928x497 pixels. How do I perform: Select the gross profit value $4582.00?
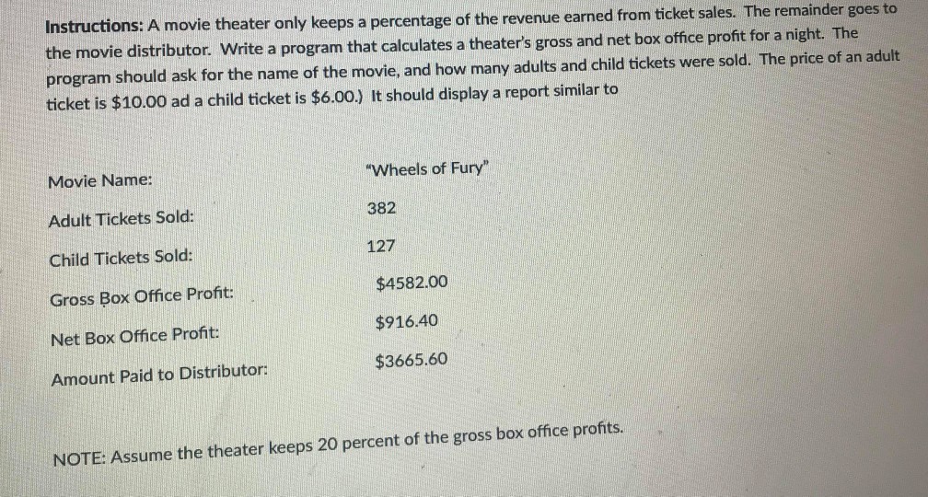412,283
